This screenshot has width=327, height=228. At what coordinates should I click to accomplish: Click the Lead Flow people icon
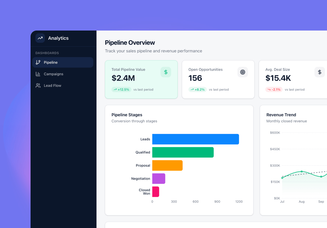(x=38, y=85)
